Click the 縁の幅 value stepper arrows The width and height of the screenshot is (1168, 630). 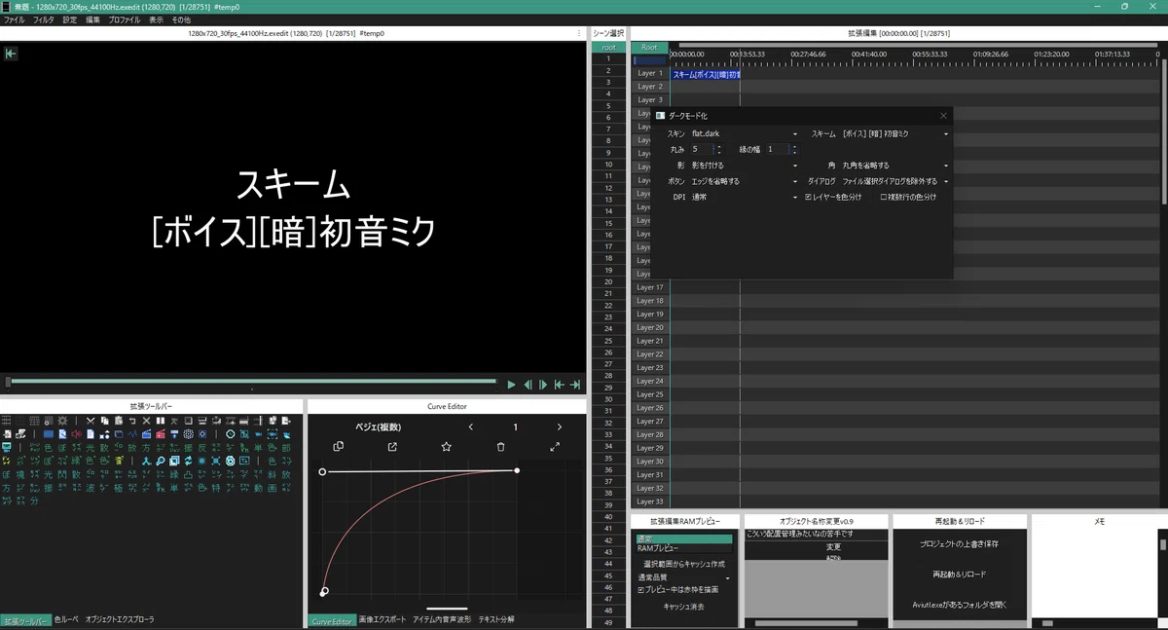tap(794, 149)
